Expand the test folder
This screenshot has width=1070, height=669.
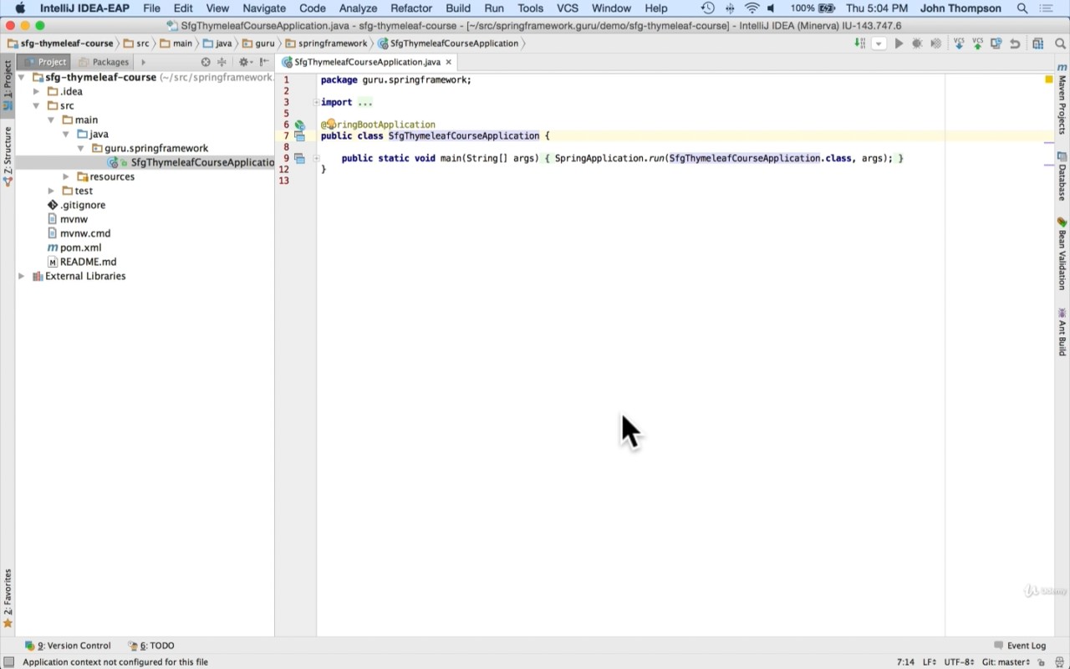click(52, 192)
